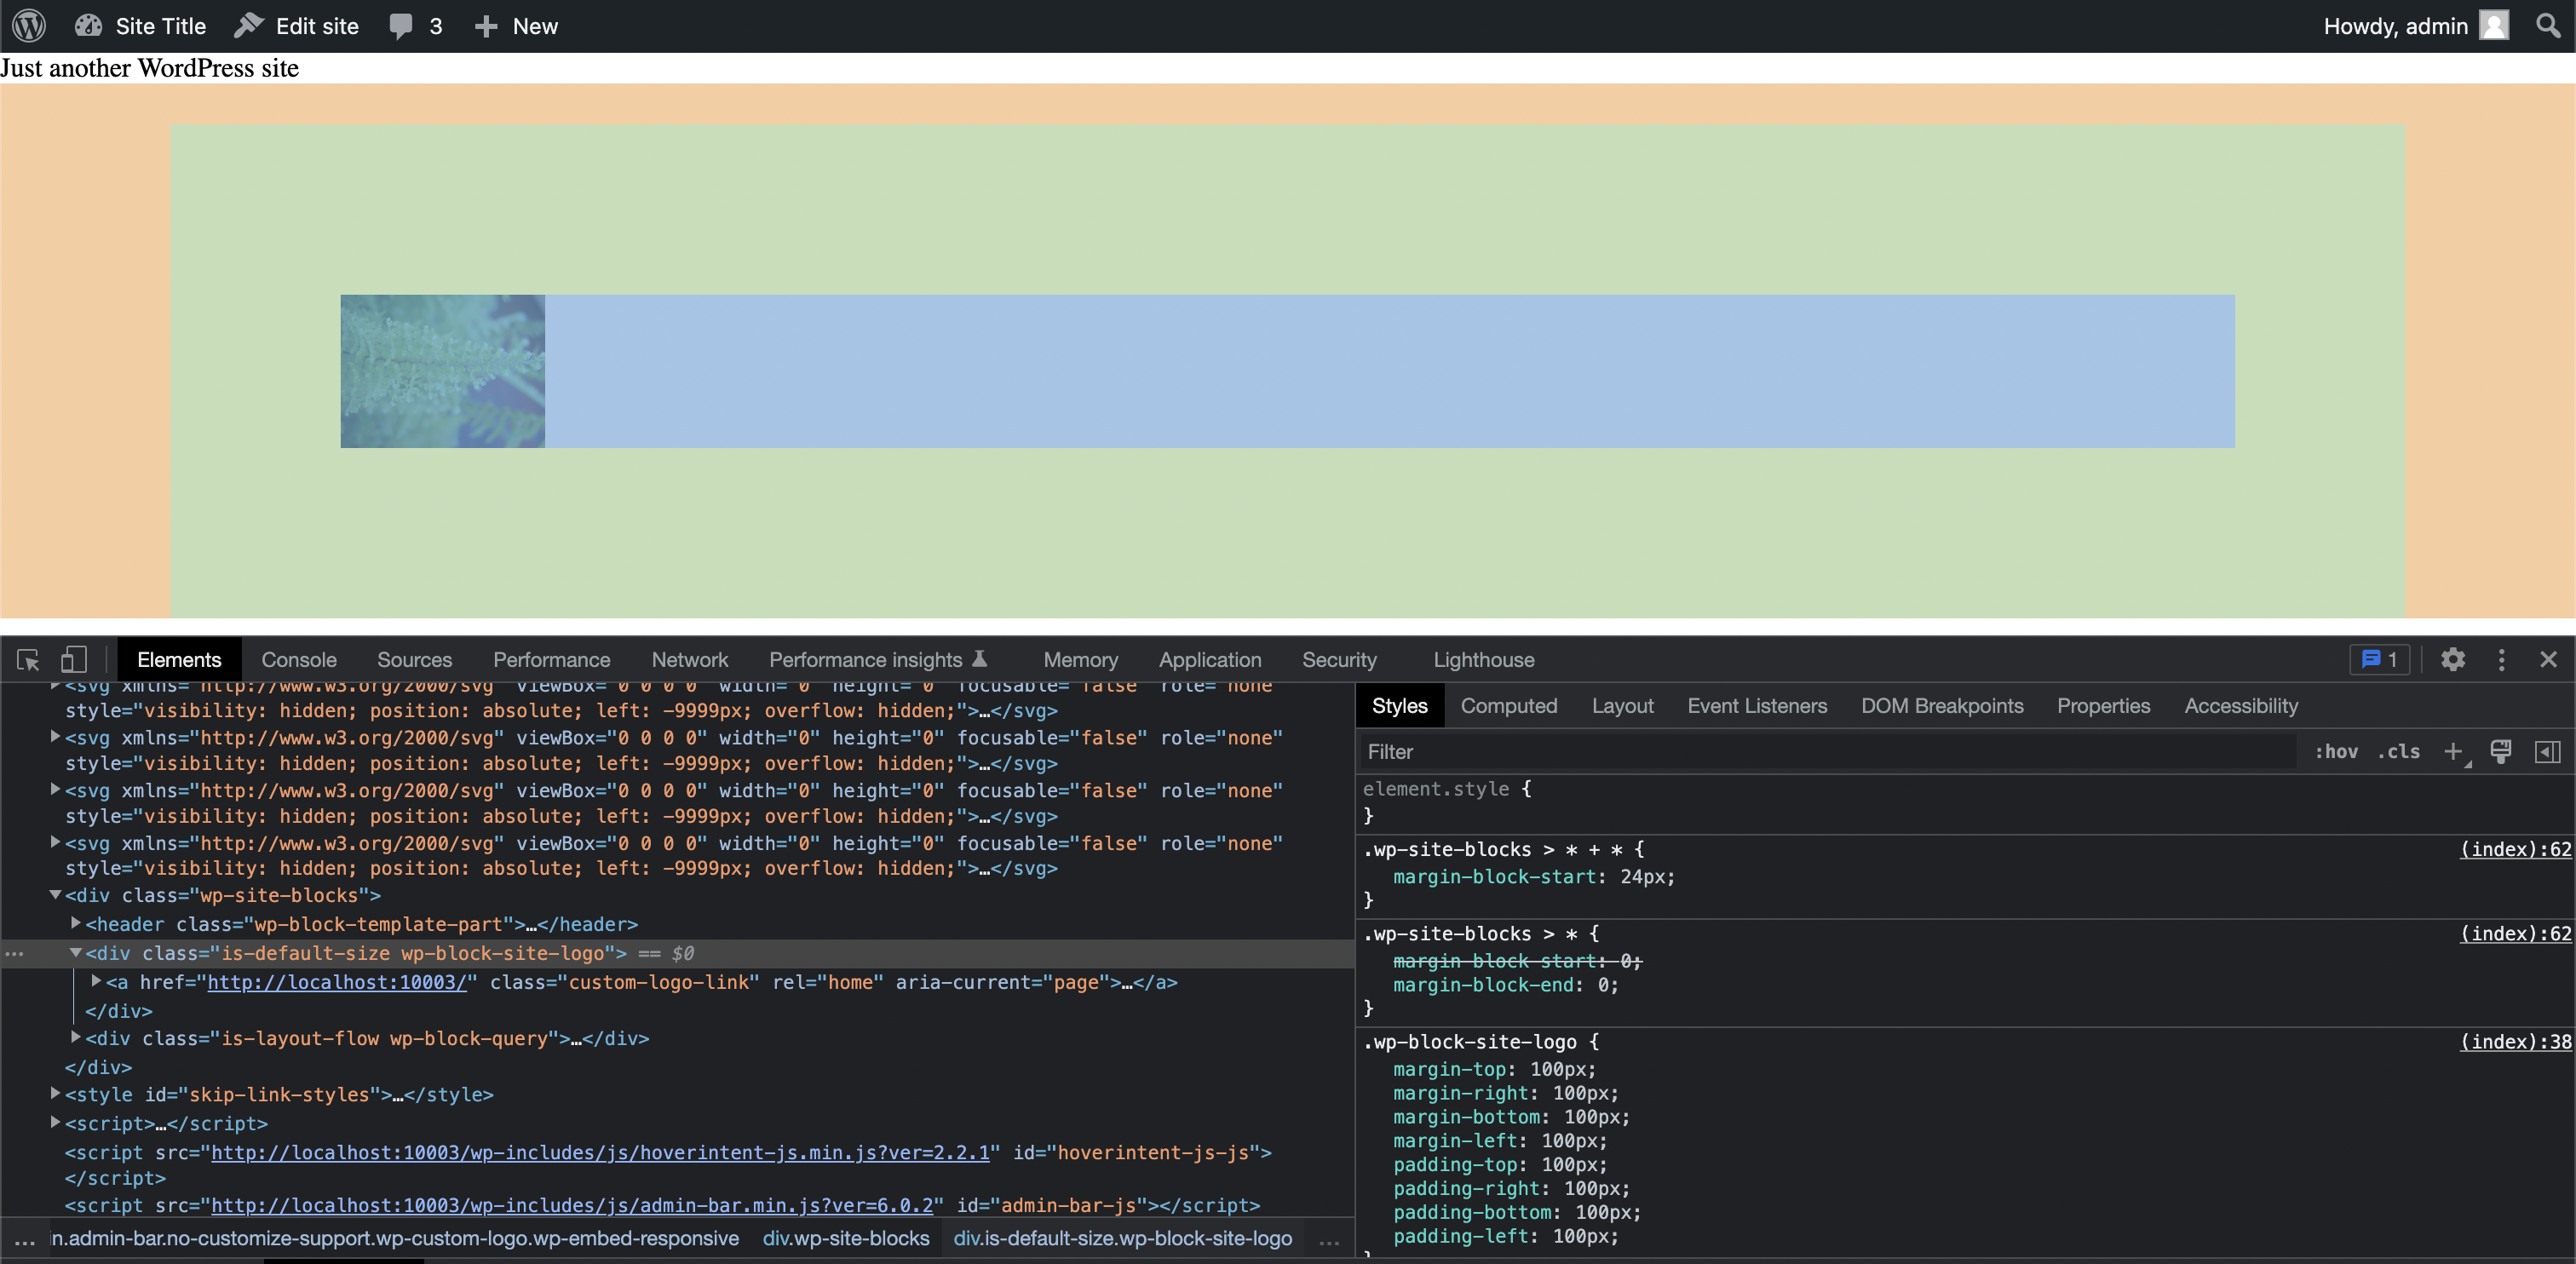Select the closing wp-site-blocks div tag
The width and height of the screenshot is (2576, 1264).
(x=98, y=1067)
